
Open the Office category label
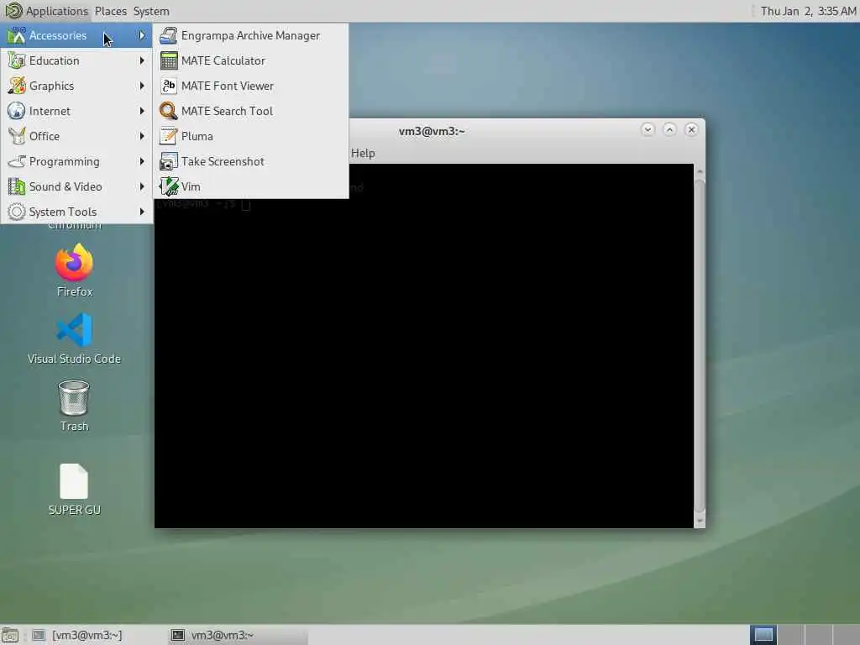point(45,137)
